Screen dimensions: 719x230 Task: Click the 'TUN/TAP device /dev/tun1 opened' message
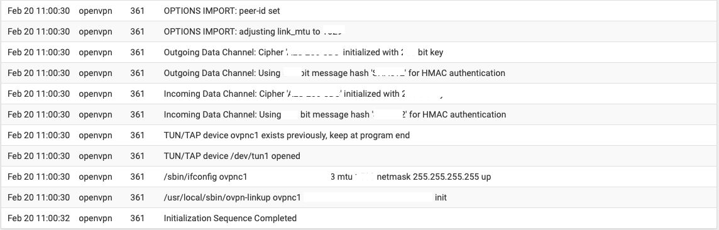[231, 156]
